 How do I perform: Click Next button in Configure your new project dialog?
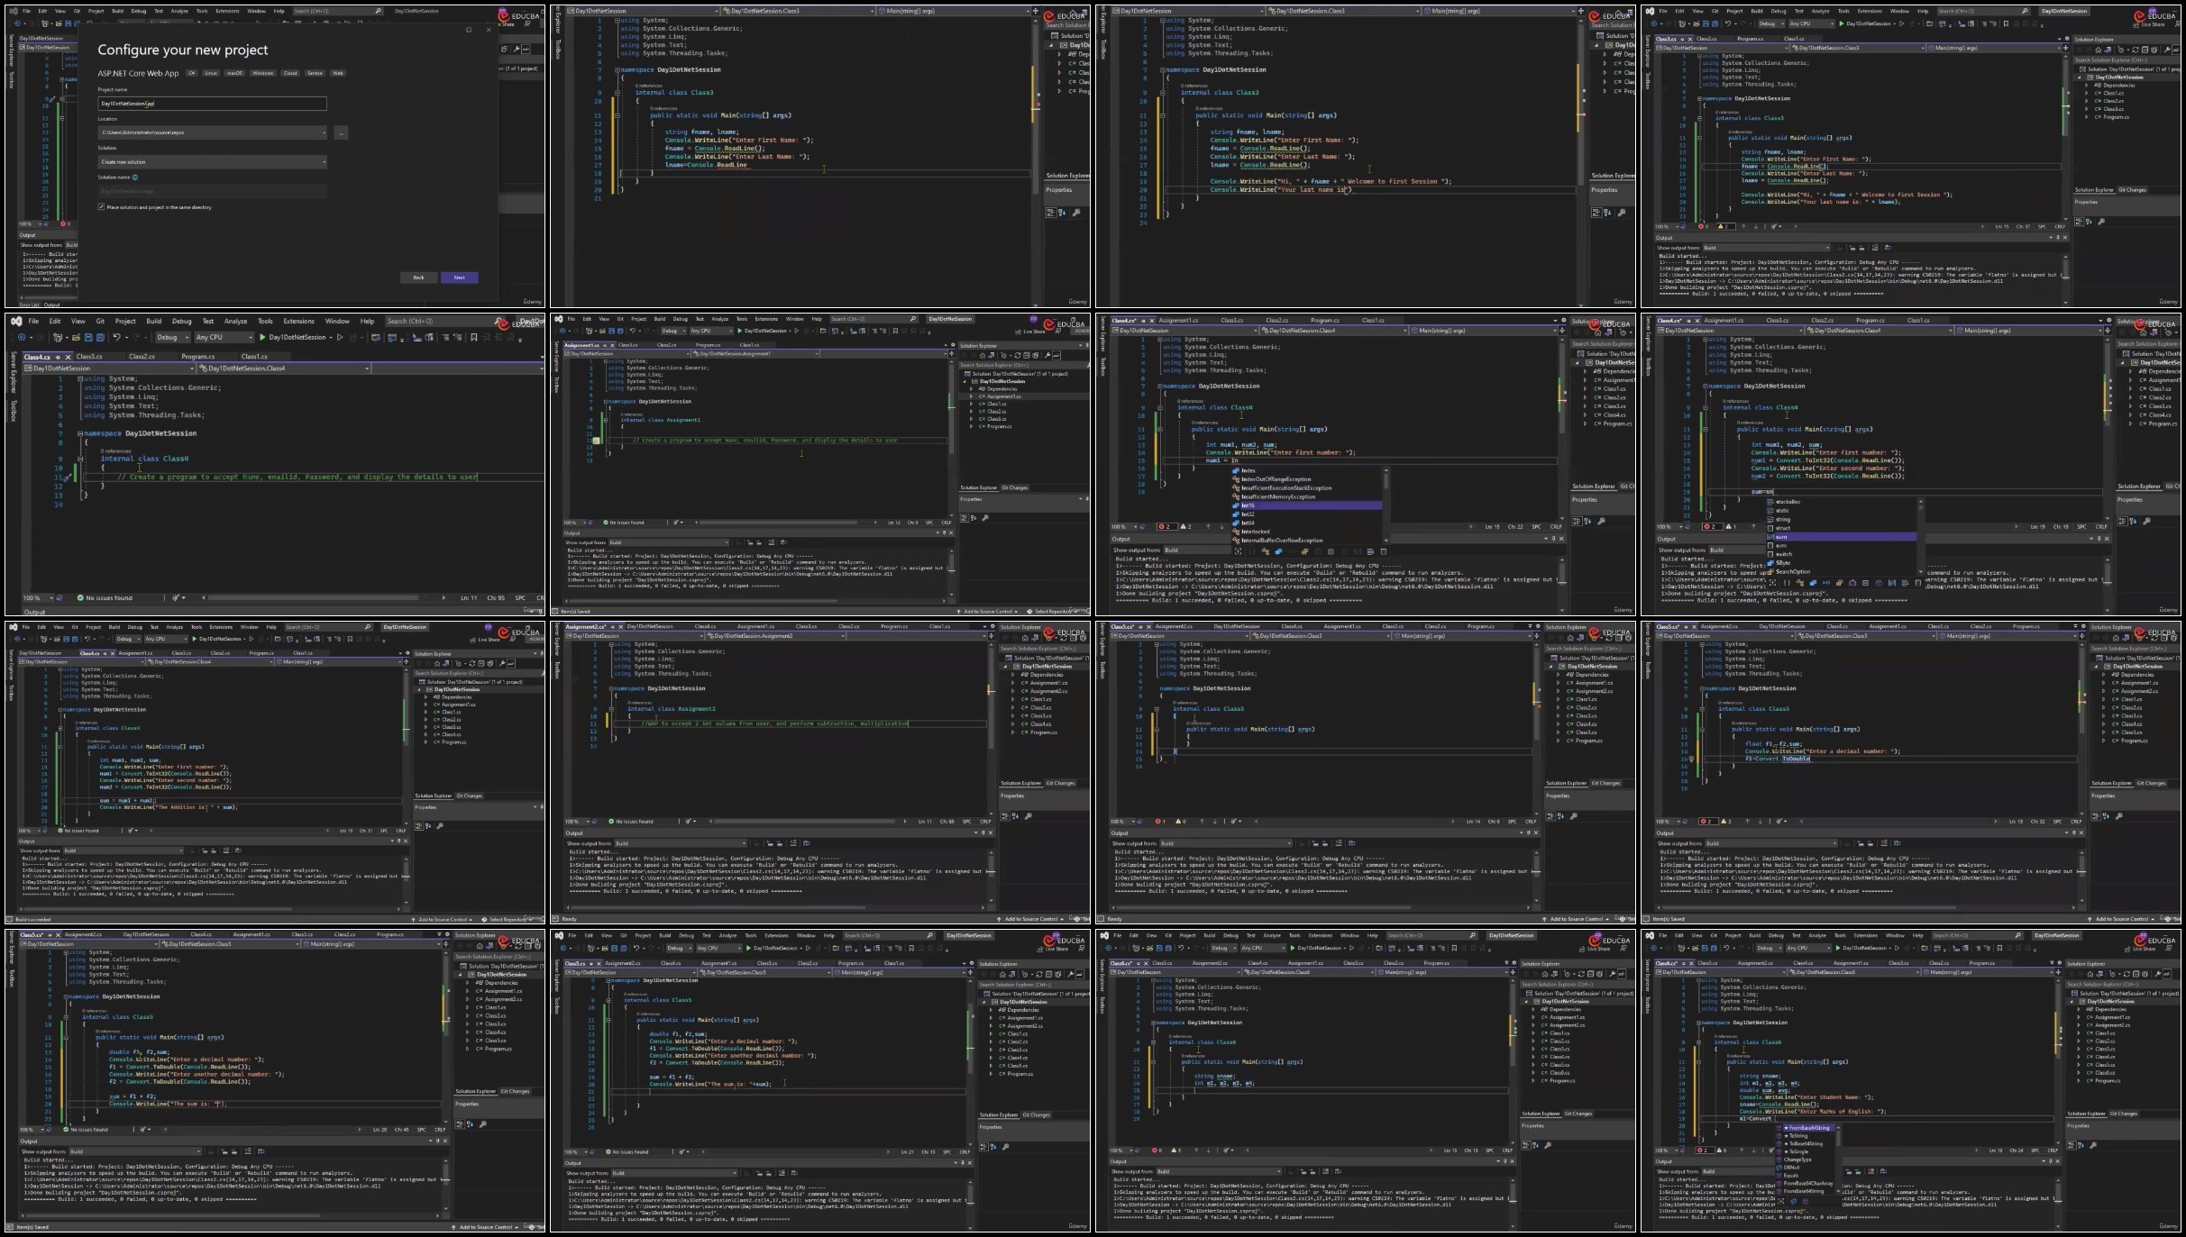(460, 277)
